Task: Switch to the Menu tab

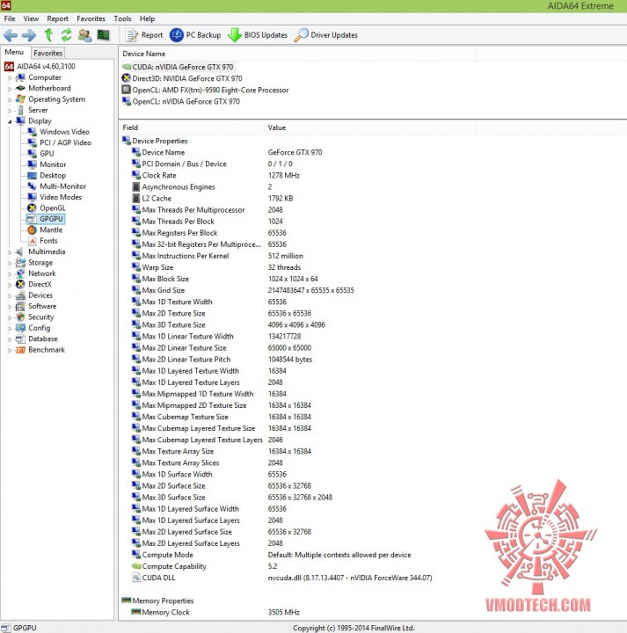Action: 14,52
